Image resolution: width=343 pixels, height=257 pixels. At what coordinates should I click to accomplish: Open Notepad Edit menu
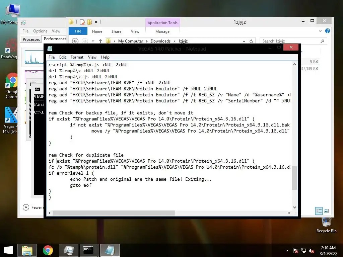pyautogui.click(x=63, y=57)
